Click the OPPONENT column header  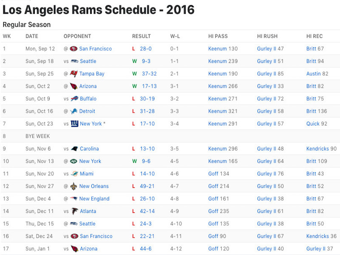pos(77,36)
